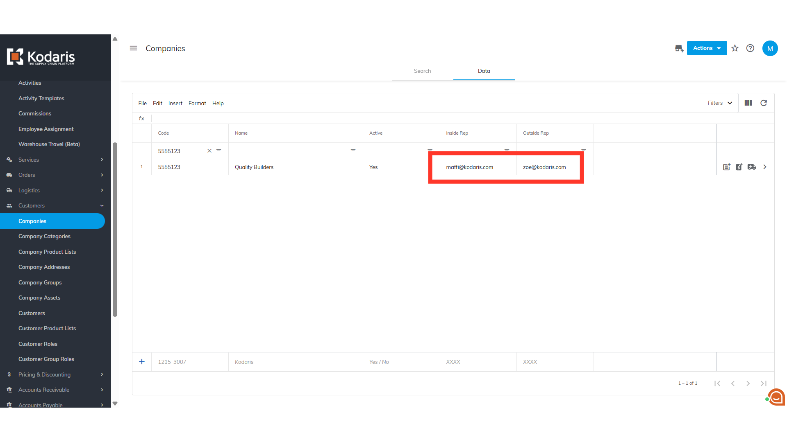The image size is (787, 442).
Task: Expand the Filters dropdown
Action: click(720, 103)
